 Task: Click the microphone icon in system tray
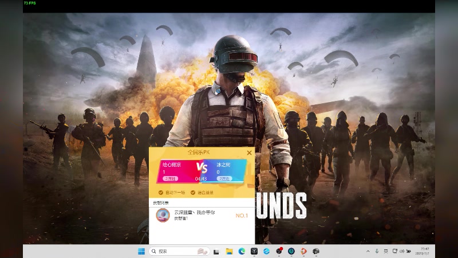coord(377,251)
